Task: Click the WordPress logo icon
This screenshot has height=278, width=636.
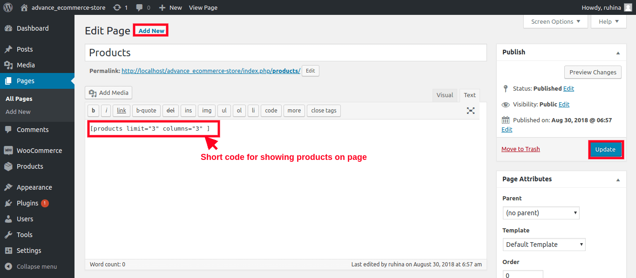Action: click(x=8, y=7)
